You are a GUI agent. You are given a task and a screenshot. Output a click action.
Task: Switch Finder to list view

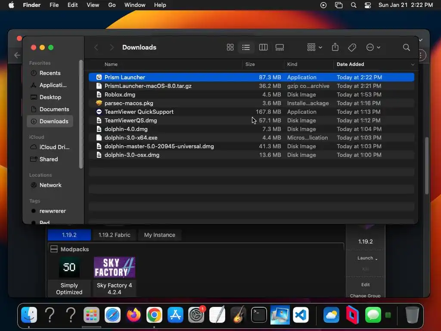pyautogui.click(x=246, y=47)
